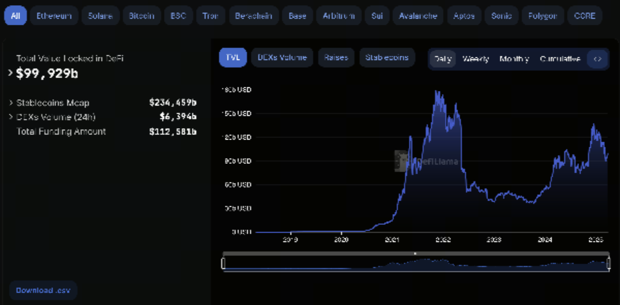Click the embed chart code icon
620x305 pixels.
click(598, 59)
